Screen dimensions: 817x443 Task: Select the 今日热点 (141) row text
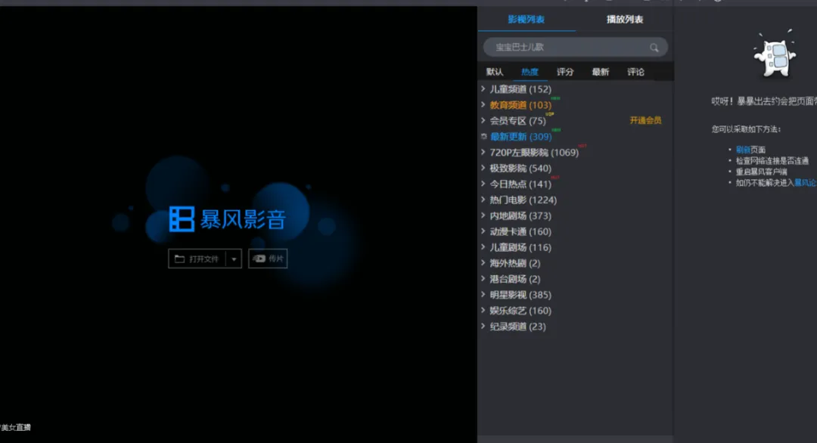[520, 184]
